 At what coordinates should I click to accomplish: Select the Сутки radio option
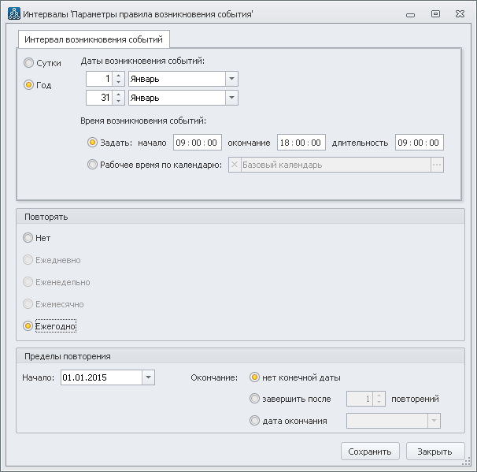tap(29, 63)
